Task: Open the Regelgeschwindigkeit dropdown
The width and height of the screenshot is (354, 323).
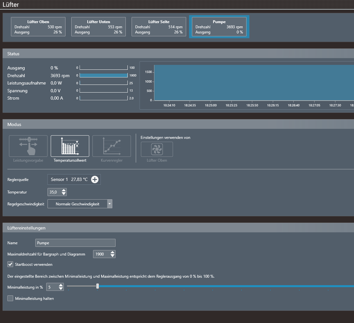Action: [x=80, y=204]
